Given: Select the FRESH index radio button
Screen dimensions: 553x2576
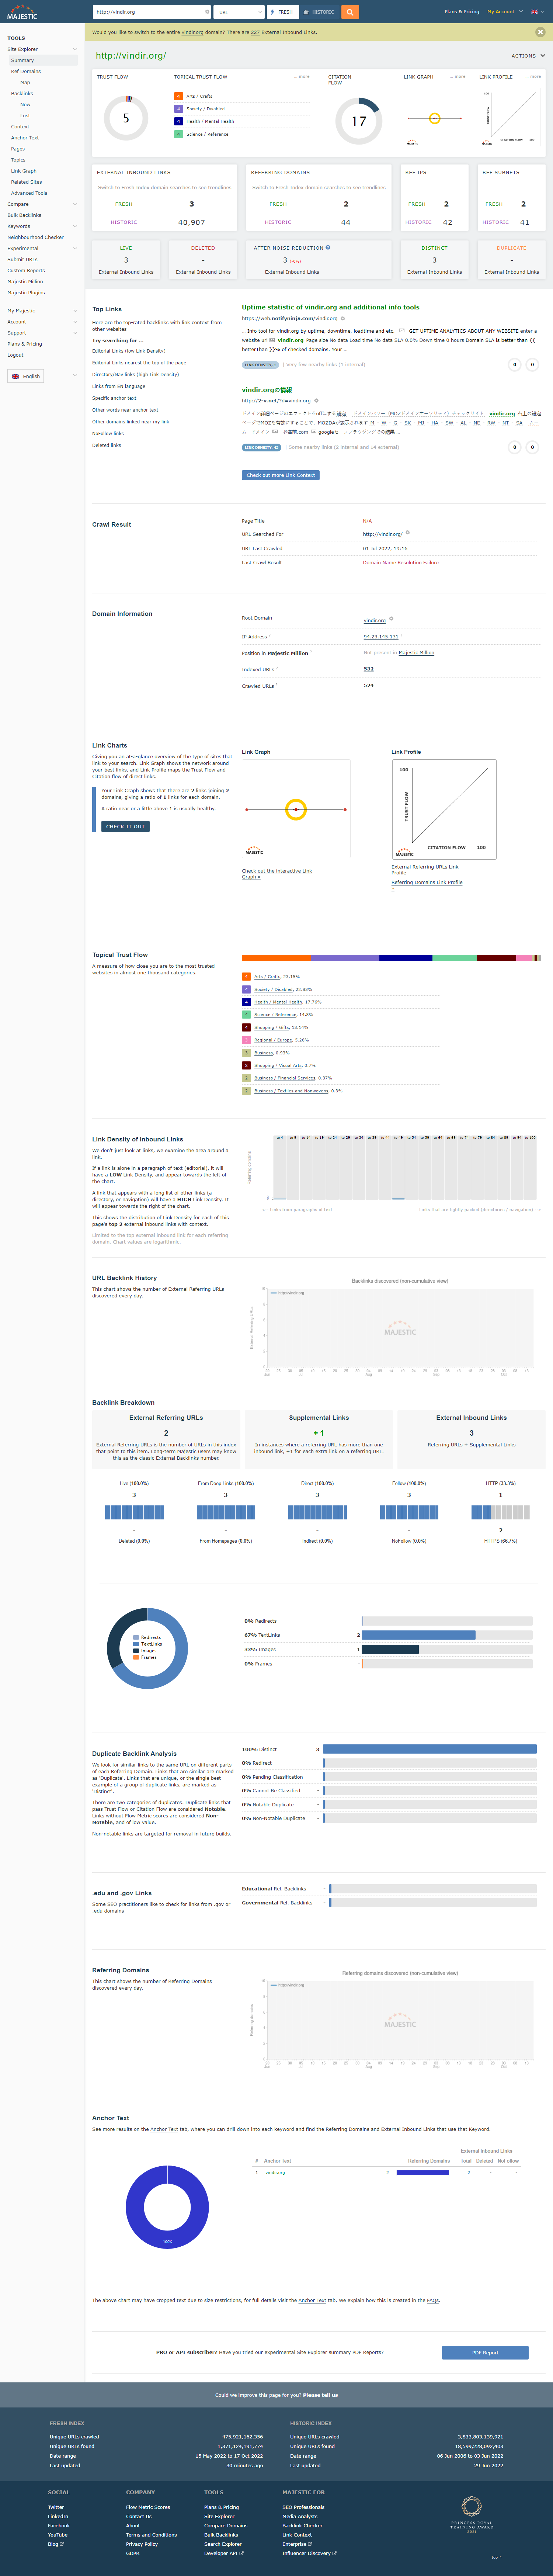Looking at the screenshot, I should click(282, 12).
